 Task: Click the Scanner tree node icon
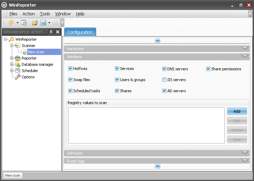[17, 46]
